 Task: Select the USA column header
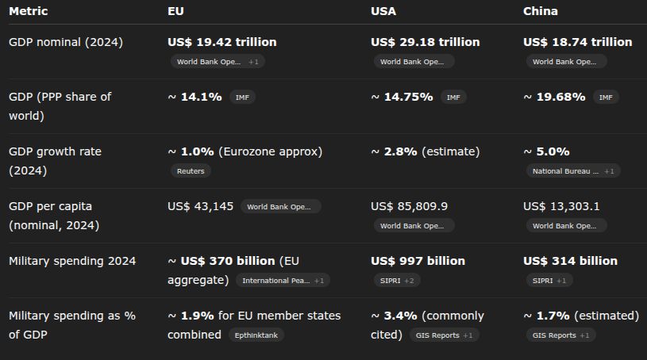click(383, 11)
